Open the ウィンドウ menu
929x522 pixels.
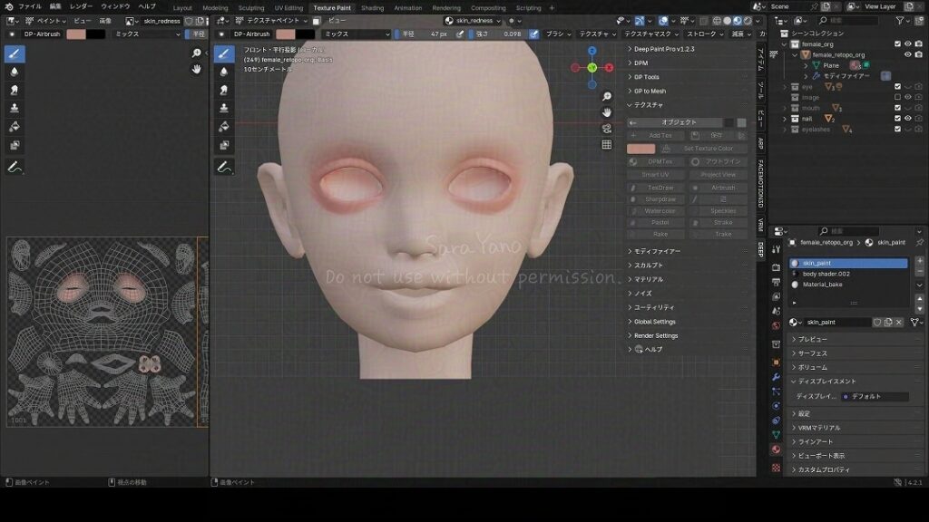(115, 6)
